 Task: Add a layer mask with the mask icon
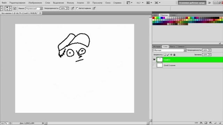tap(206, 123)
